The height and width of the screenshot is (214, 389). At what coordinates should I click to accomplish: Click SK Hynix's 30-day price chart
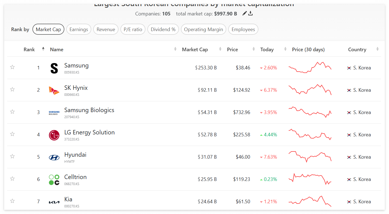310,90
